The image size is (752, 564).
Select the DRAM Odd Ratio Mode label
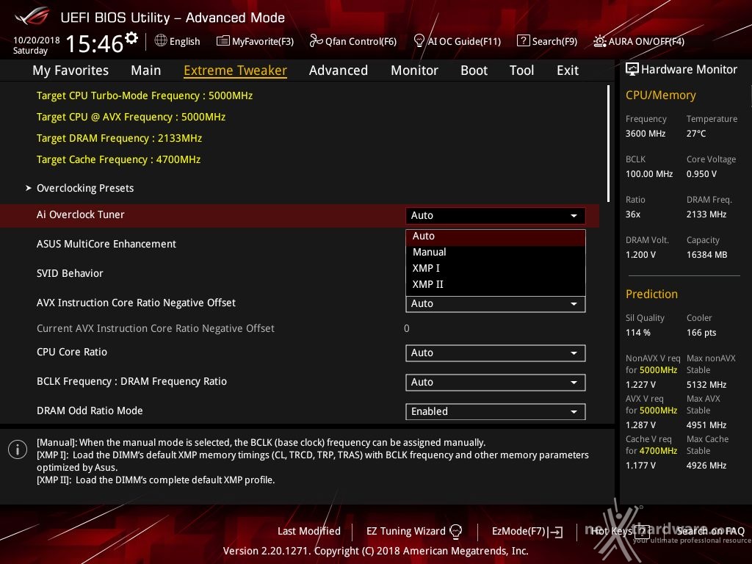[x=90, y=411]
